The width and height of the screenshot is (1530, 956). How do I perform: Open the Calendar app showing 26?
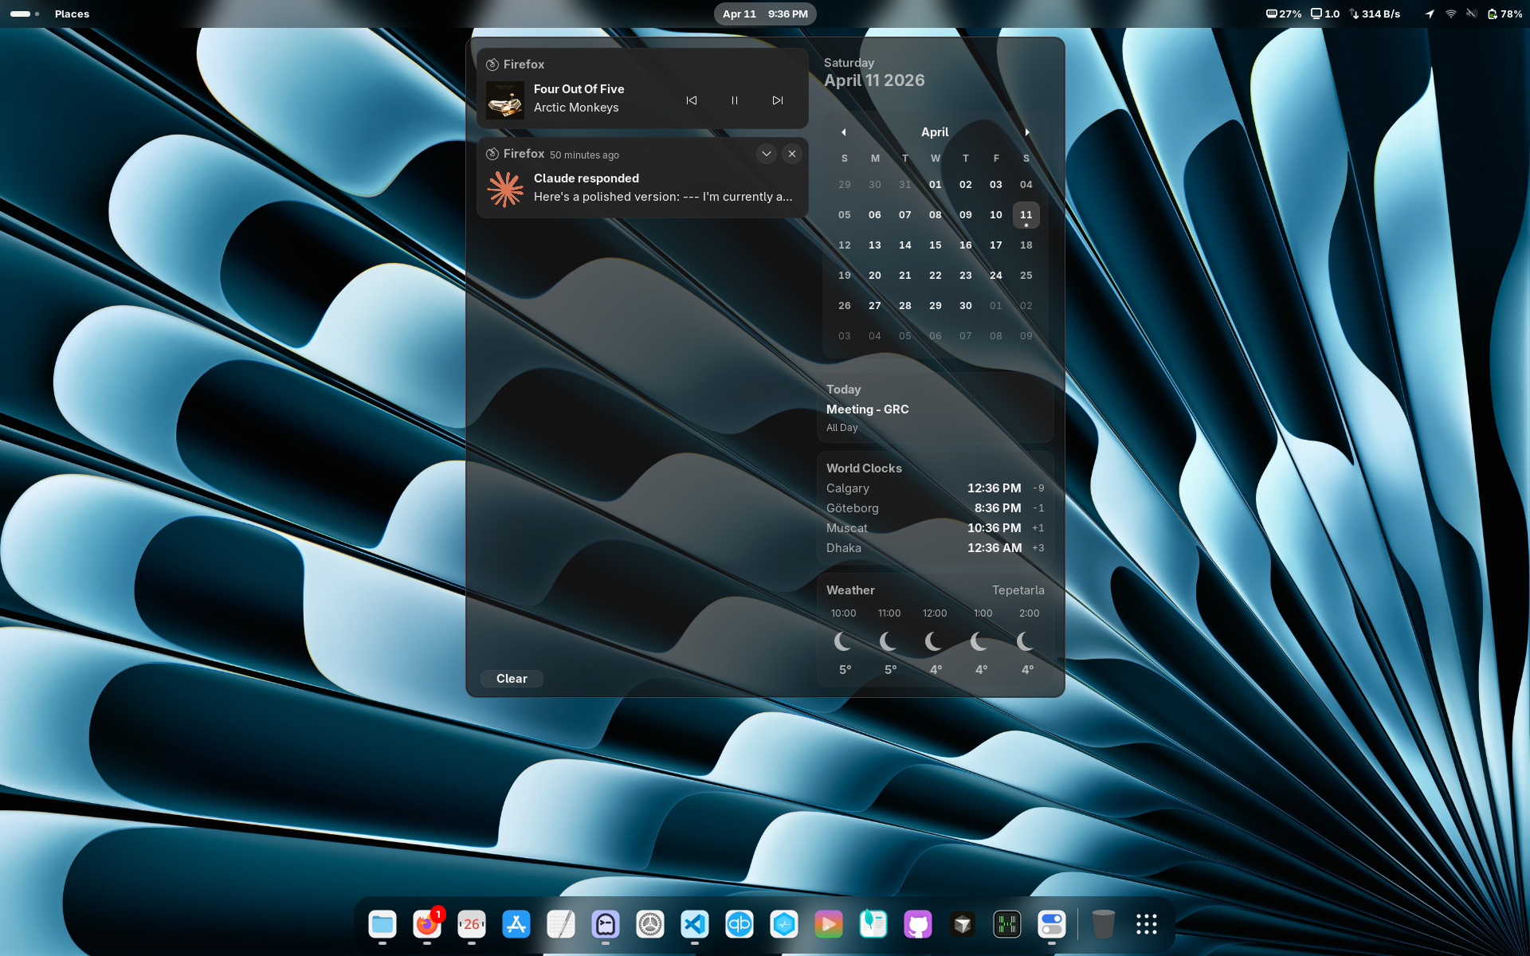pos(472,924)
